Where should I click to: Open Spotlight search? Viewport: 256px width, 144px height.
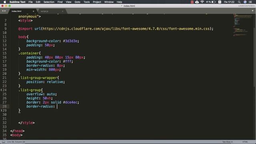tap(239, 2)
